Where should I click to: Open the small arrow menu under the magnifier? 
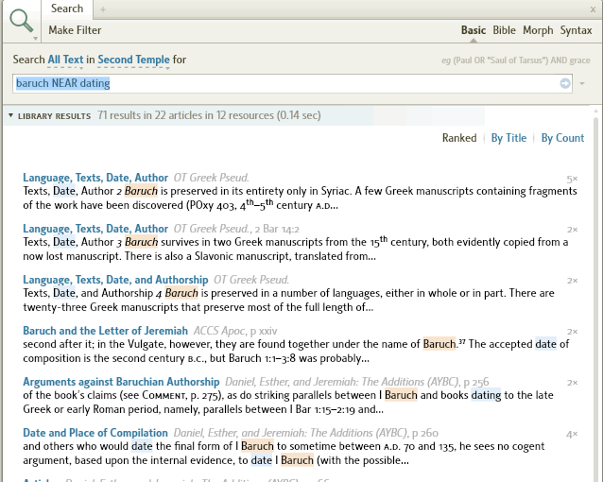(x=35, y=39)
